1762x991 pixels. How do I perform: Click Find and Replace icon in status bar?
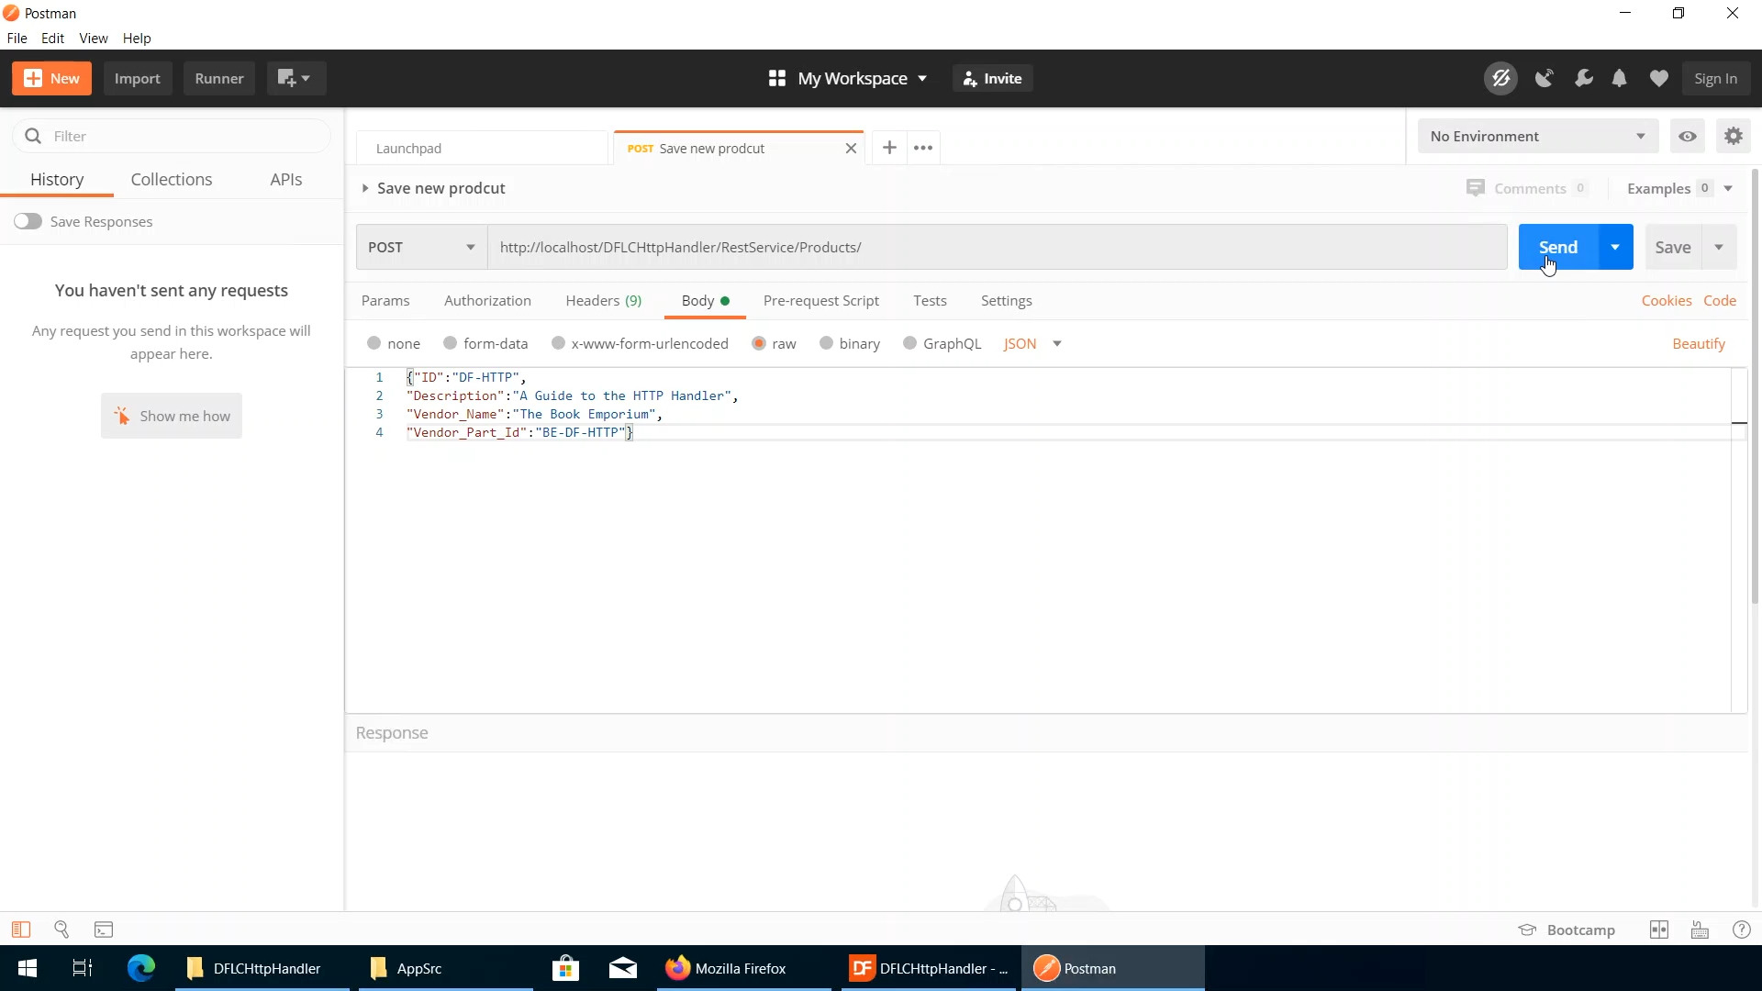[x=61, y=930]
